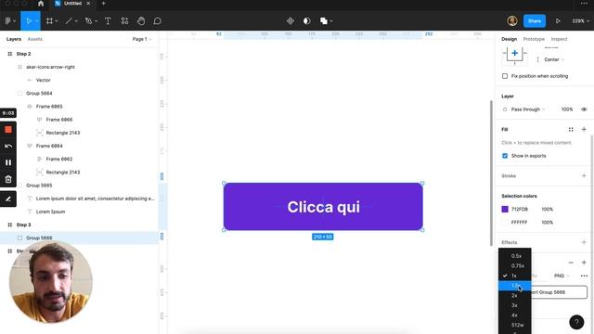This screenshot has width=594, height=334.
Task: Click the Use as mask icon
Action: coord(307,21)
